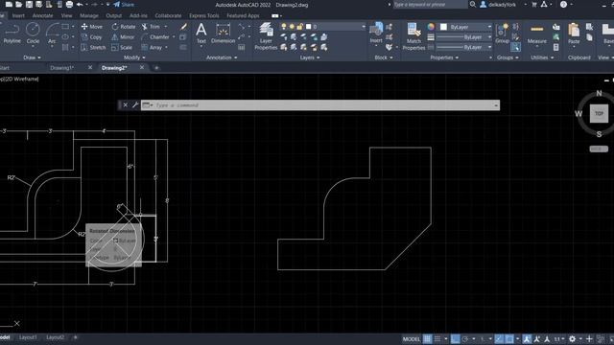Activate the Stretch tool
Viewport: 614px width, 345px height.
coord(93,47)
